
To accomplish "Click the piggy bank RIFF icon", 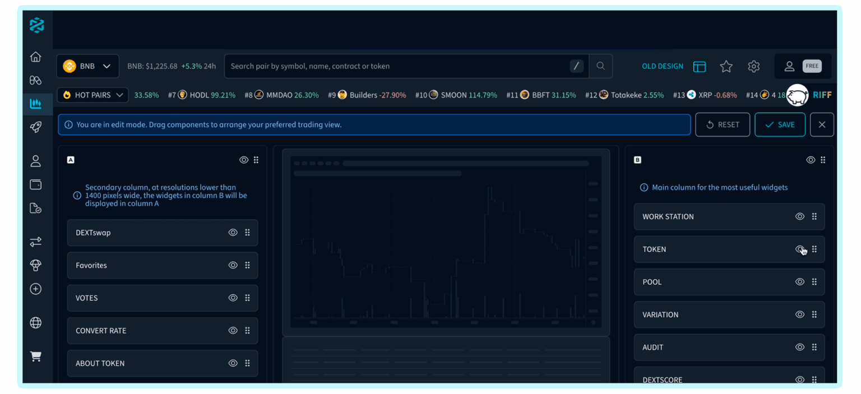I will (797, 95).
